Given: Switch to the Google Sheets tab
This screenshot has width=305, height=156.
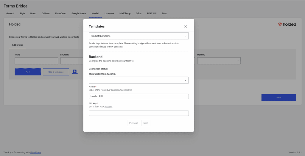Looking at the screenshot, I should (x=79, y=13).
